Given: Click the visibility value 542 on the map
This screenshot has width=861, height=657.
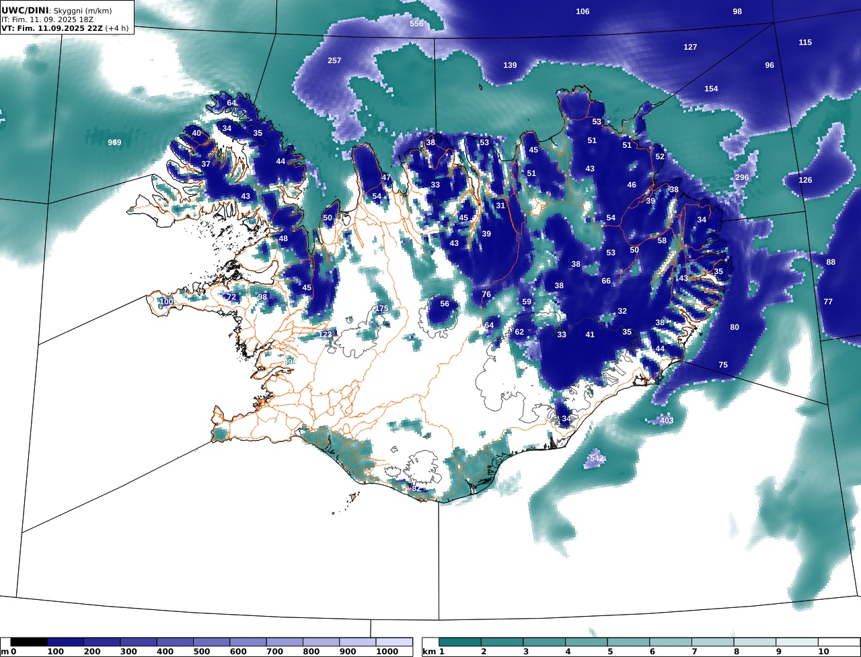Looking at the screenshot, I should [x=596, y=458].
